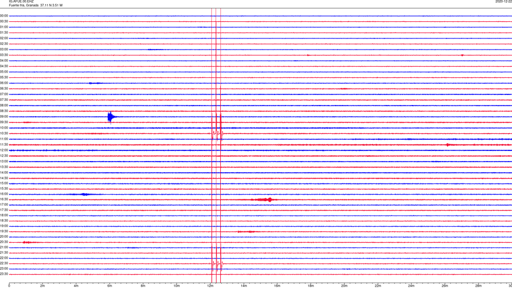The width and height of the screenshot is (512, 288).
Task: Click the 10m tick label on the axis
Action: [x=177, y=286]
